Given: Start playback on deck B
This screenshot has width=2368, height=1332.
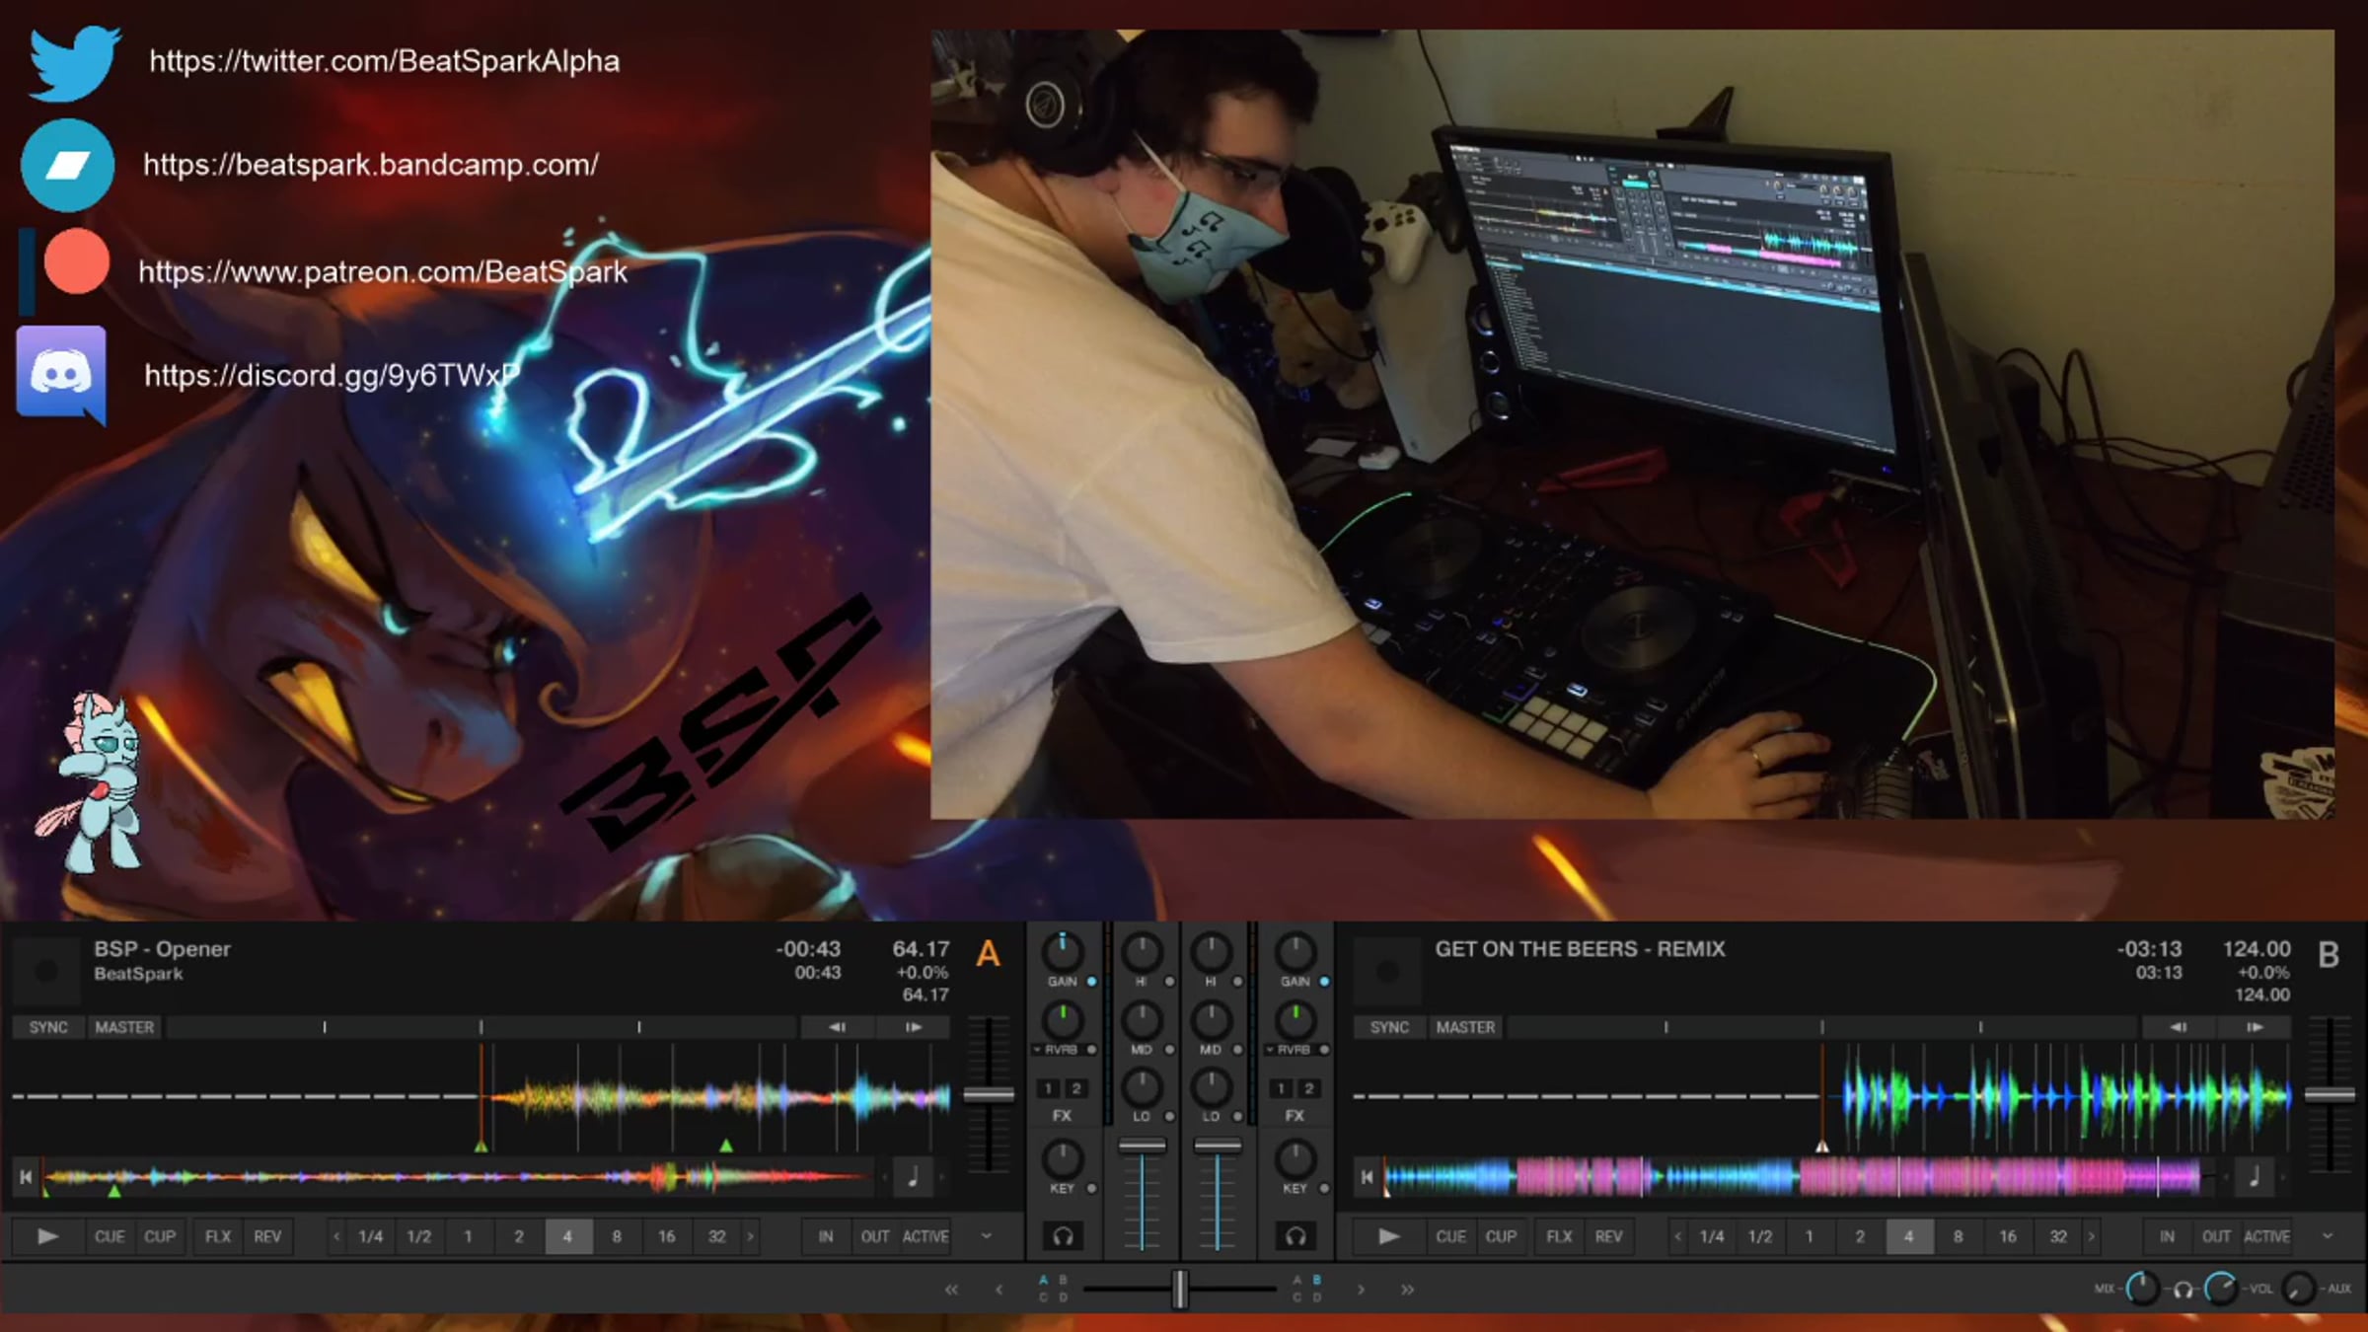Looking at the screenshot, I should 1388,1236.
